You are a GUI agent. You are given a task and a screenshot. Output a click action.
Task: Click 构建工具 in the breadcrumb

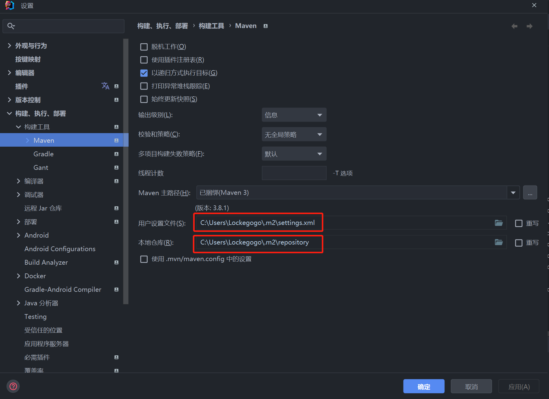(211, 26)
